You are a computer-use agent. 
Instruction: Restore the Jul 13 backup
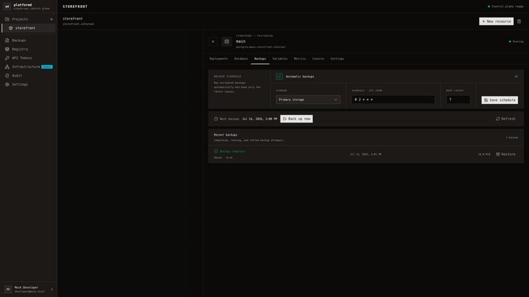click(506, 154)
